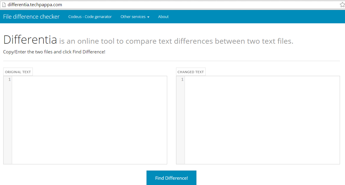The image size is (345, 185).
Task: Select line number 1 in the changed panel
Action: point(182,79)
